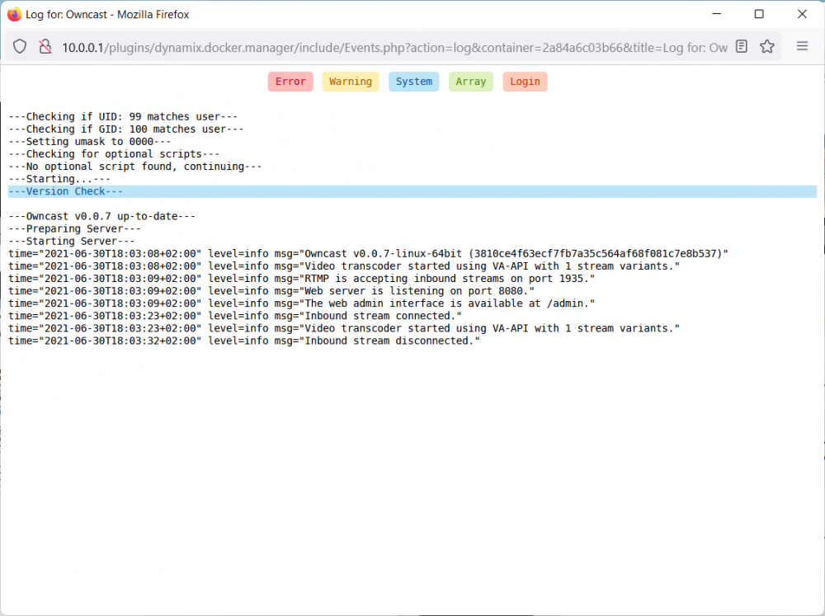Close the Log for: Owncast window
This screenshot has width=825, height=616.
coord(802,14)
